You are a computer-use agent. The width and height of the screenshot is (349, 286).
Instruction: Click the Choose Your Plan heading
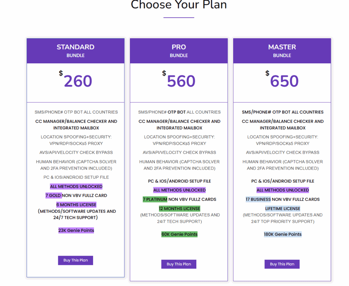point(179,5)
